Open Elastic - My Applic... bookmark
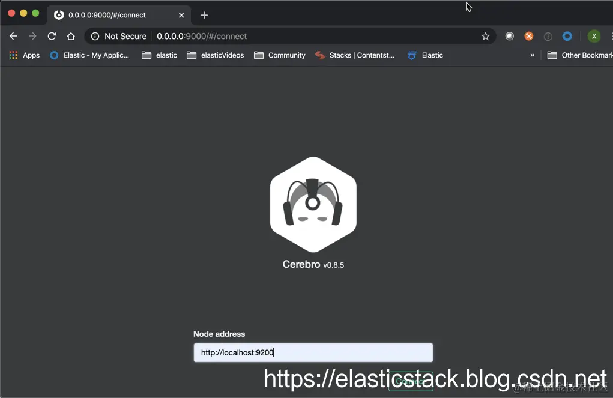 pyautogui.click(x=89, y=55)
